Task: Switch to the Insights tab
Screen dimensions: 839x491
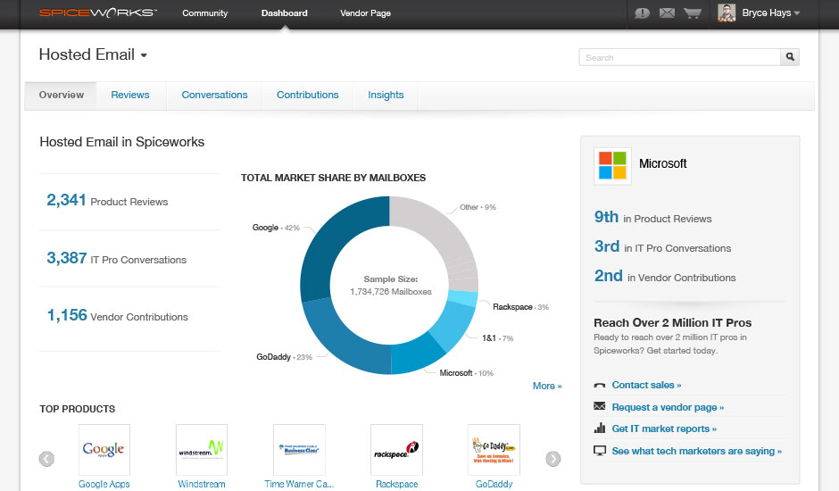Action: pos(386,95)
